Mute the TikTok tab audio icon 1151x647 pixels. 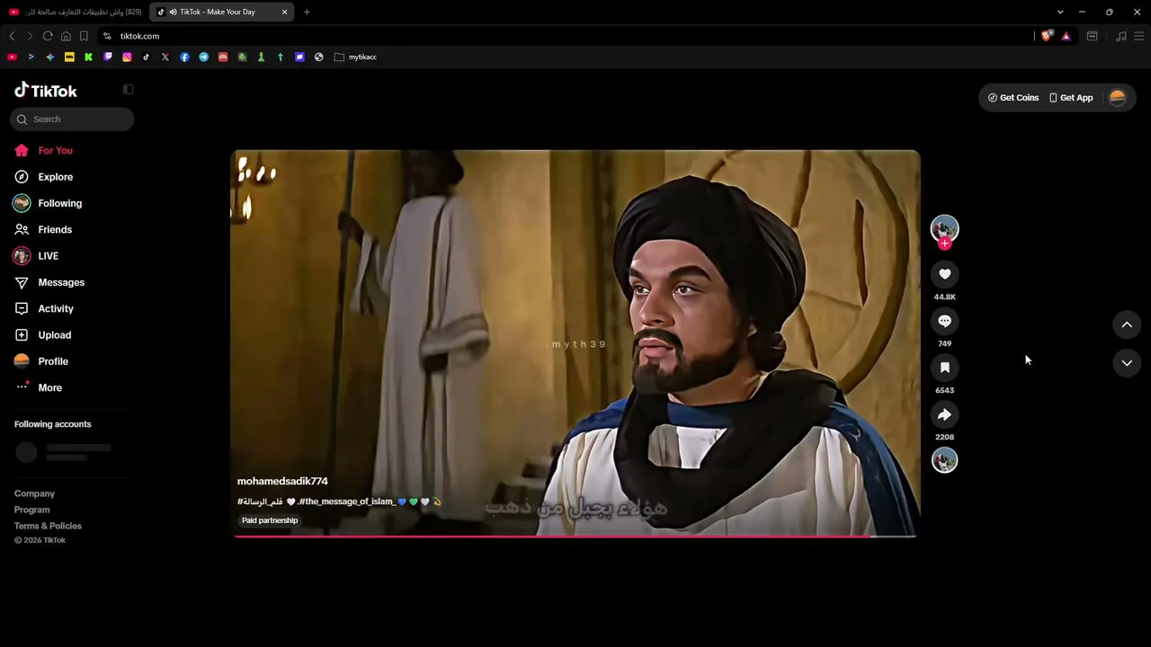pos(172,12)
